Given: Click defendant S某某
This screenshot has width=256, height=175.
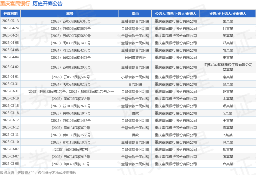Looking at the screenshot, I should pos(228,113).
